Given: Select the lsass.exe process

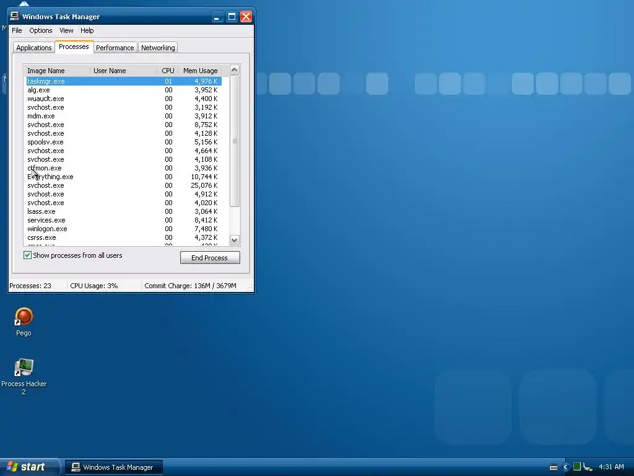Looking at the screenshot, I should pyautogui.click(x=124, y=212).
